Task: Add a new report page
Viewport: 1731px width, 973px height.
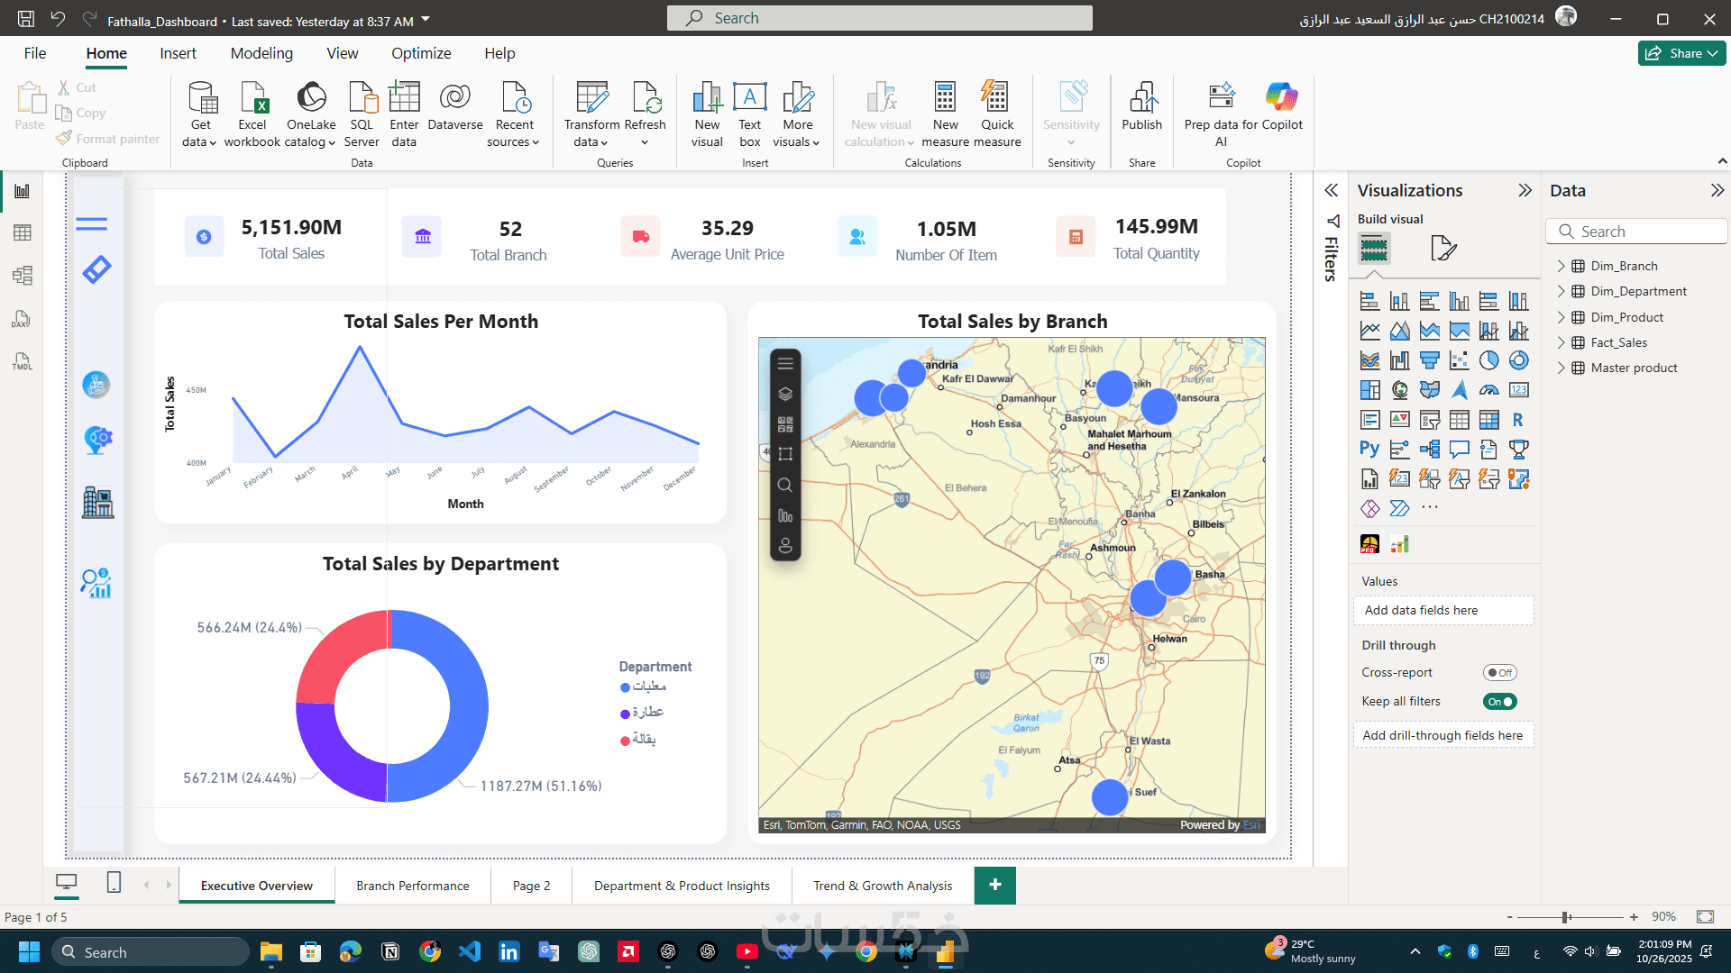Action: pos(994,886)
